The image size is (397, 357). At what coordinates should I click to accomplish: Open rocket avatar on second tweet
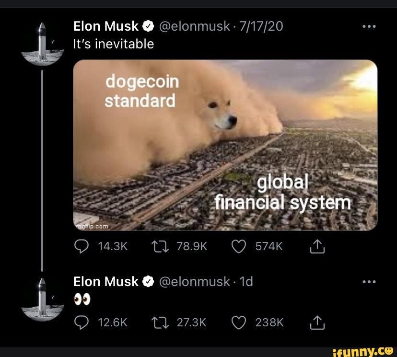coord(43,299)
